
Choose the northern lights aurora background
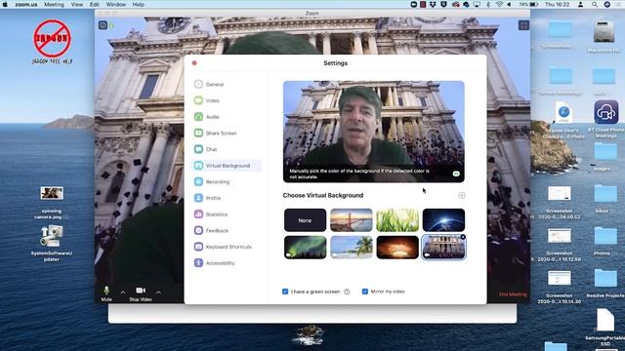click(x=305, y=247)
